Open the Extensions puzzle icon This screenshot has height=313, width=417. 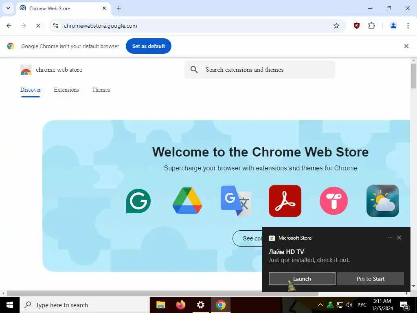click(x=371, y=26)
